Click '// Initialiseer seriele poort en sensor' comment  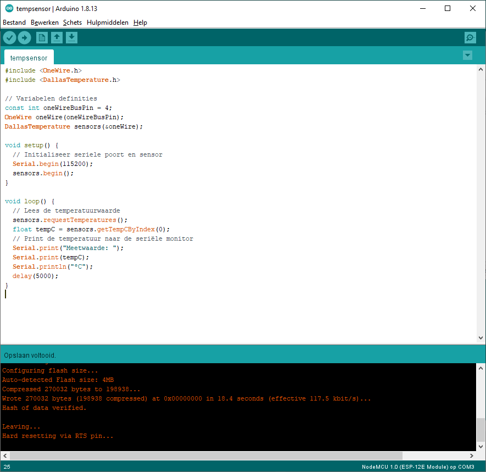coord(87,154)
